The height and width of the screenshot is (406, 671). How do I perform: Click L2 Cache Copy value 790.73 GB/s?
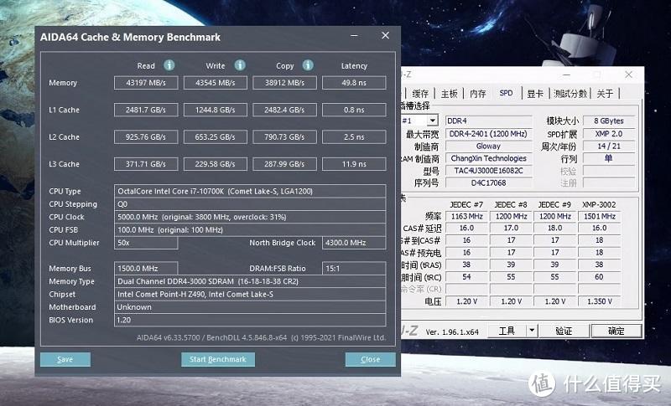284,137
